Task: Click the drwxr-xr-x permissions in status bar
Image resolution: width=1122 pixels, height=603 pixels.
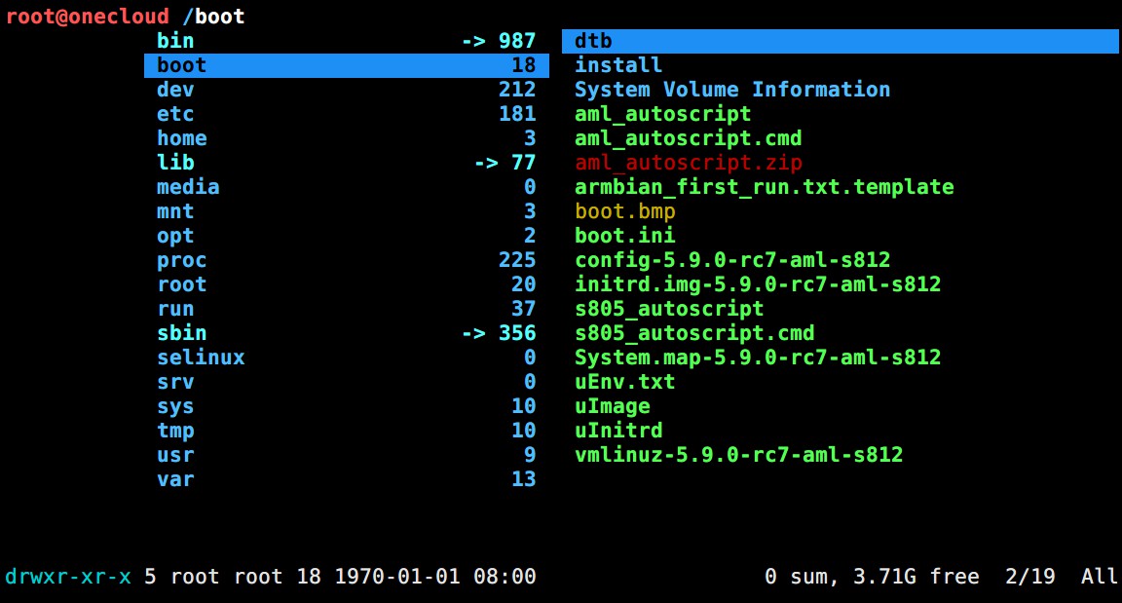Action: pos(67,577)
